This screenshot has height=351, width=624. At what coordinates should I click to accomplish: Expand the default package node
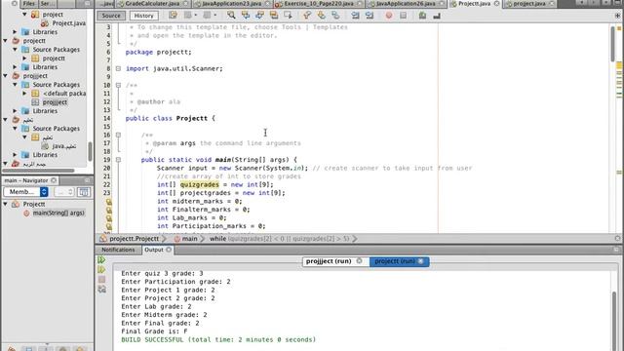point(24,94)
